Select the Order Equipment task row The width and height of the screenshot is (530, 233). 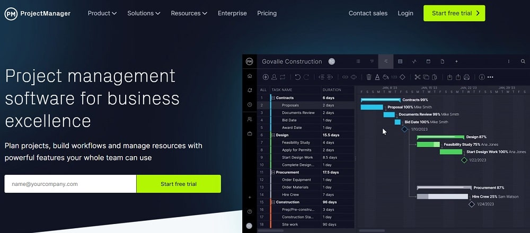point(306,180)
